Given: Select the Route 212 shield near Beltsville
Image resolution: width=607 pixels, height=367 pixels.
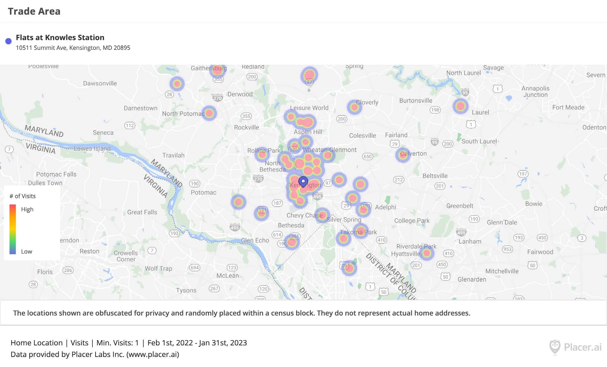Looking at the screenshot, I should coord(399,179).
